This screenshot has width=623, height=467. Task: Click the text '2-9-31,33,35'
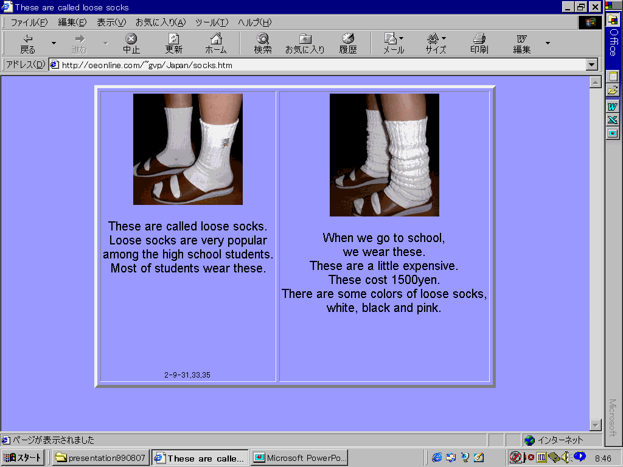(x=187, y=375)
